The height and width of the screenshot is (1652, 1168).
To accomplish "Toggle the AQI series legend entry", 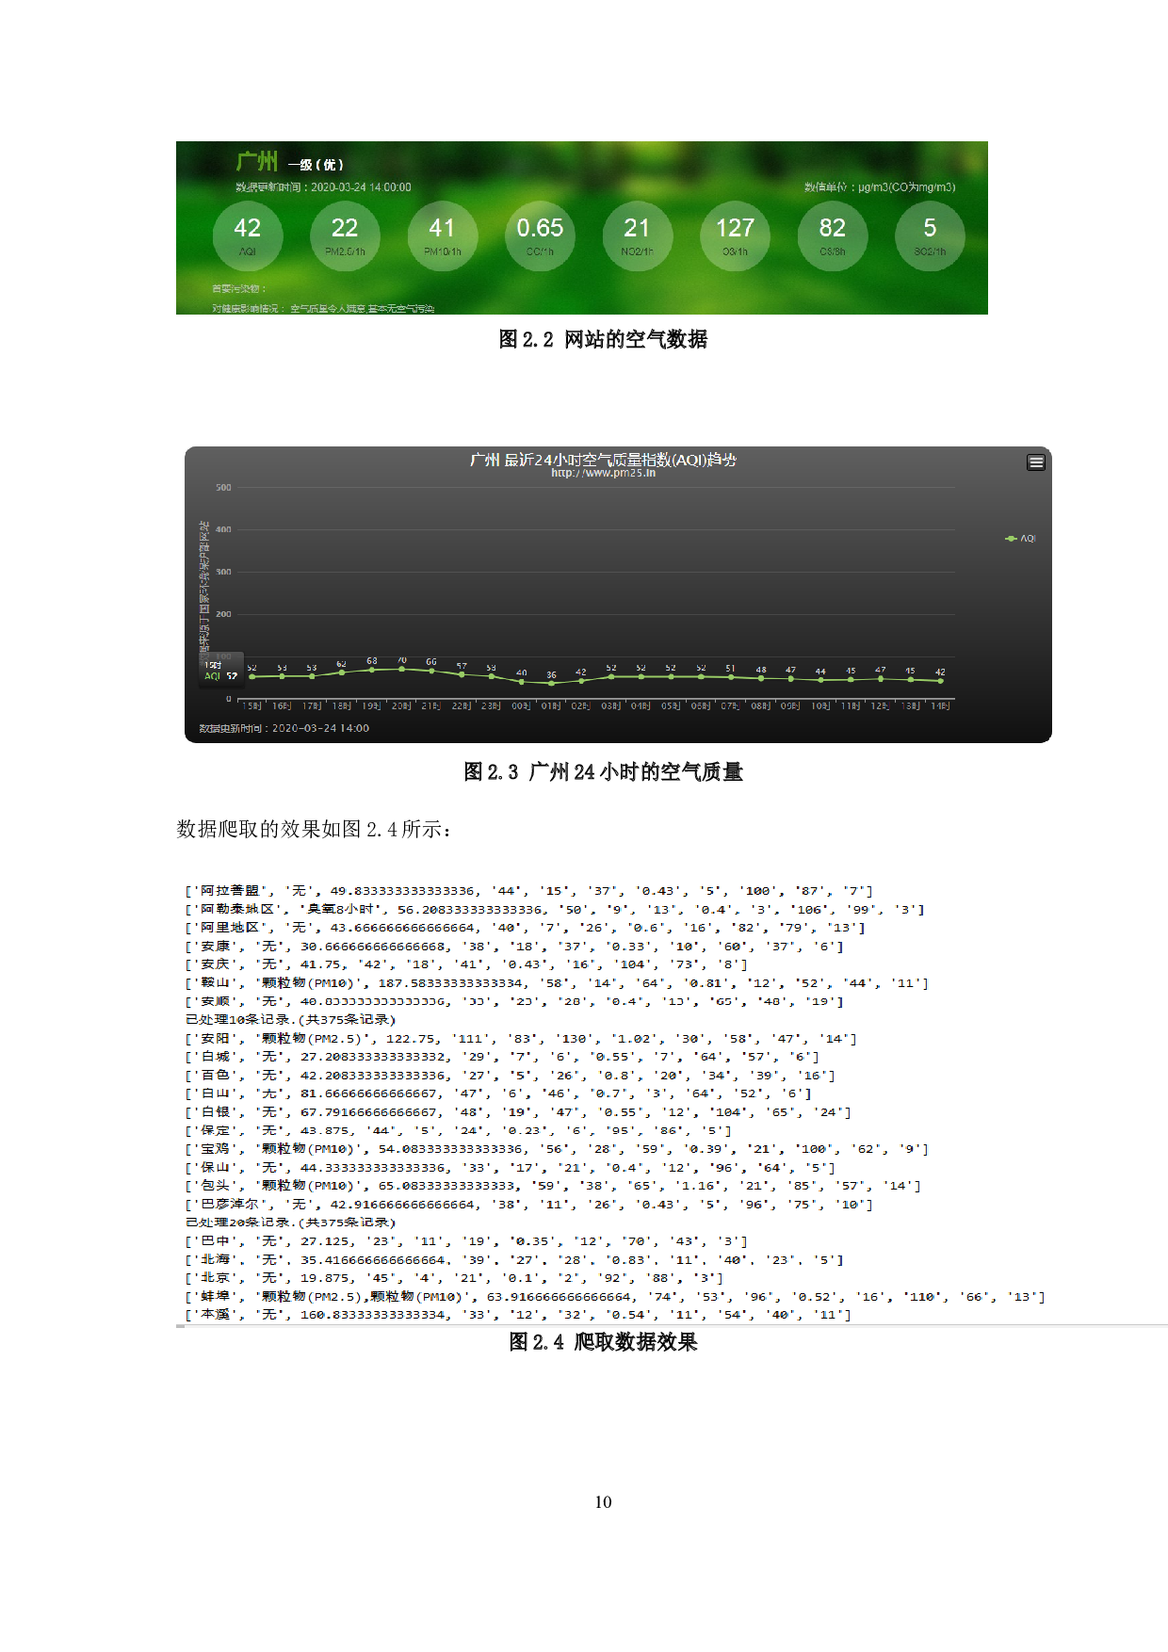I will [x=1021, y=539].
